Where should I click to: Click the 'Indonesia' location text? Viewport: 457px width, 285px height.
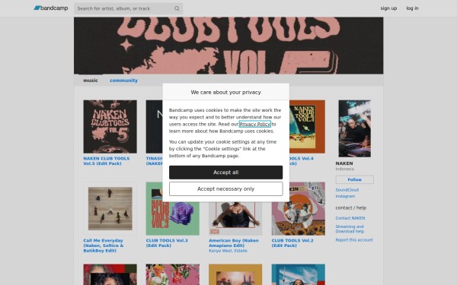click(x=344, y=169)
